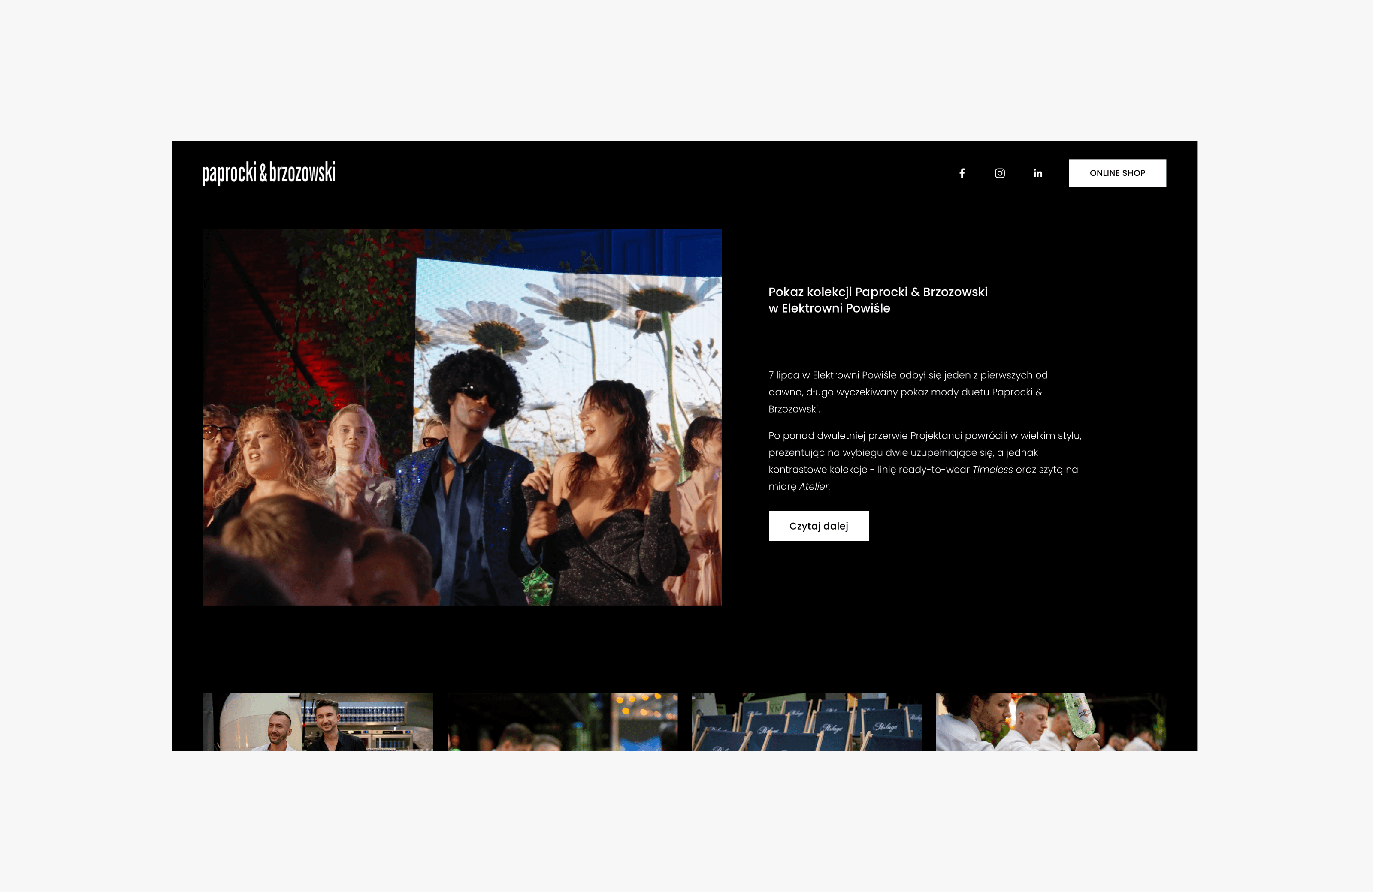The height and width of the screenshot is (892, 1373).
Task: Click the paprocki & brzozowski logo
Action: point(269,172)
